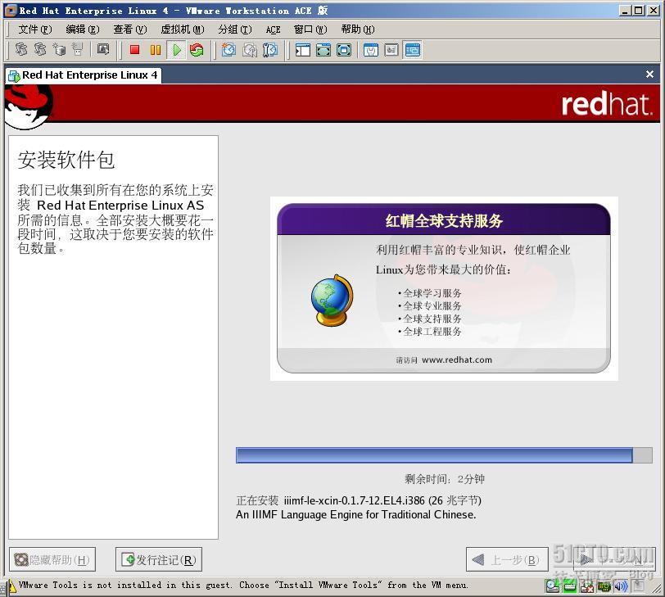665x597 pixels.
Task: Open the Snapshot Manager wrench-clock icon
Action: [269, 50]
